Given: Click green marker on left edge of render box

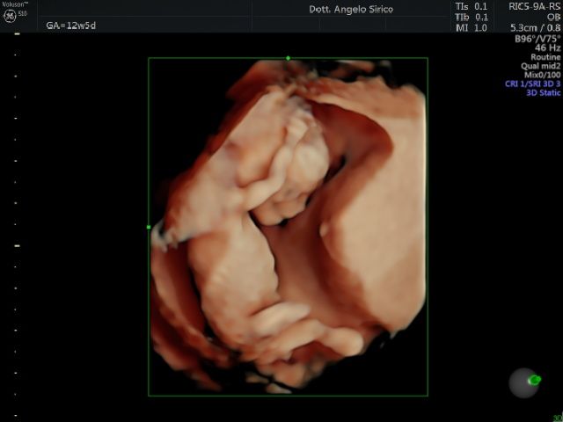Looking at the screenshot, I should coord(149,227).
